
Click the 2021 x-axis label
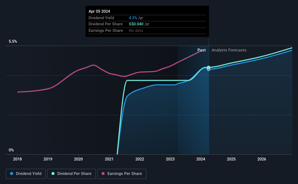[x=109, y=159]
